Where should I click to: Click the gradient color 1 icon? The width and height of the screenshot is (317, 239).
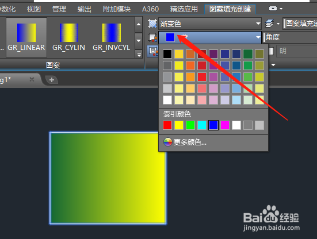pyautogui.click(x=152, y=37)
